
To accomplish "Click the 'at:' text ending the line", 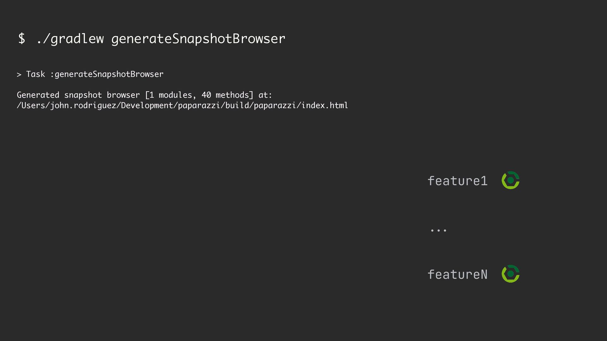I will coord(265,95).
